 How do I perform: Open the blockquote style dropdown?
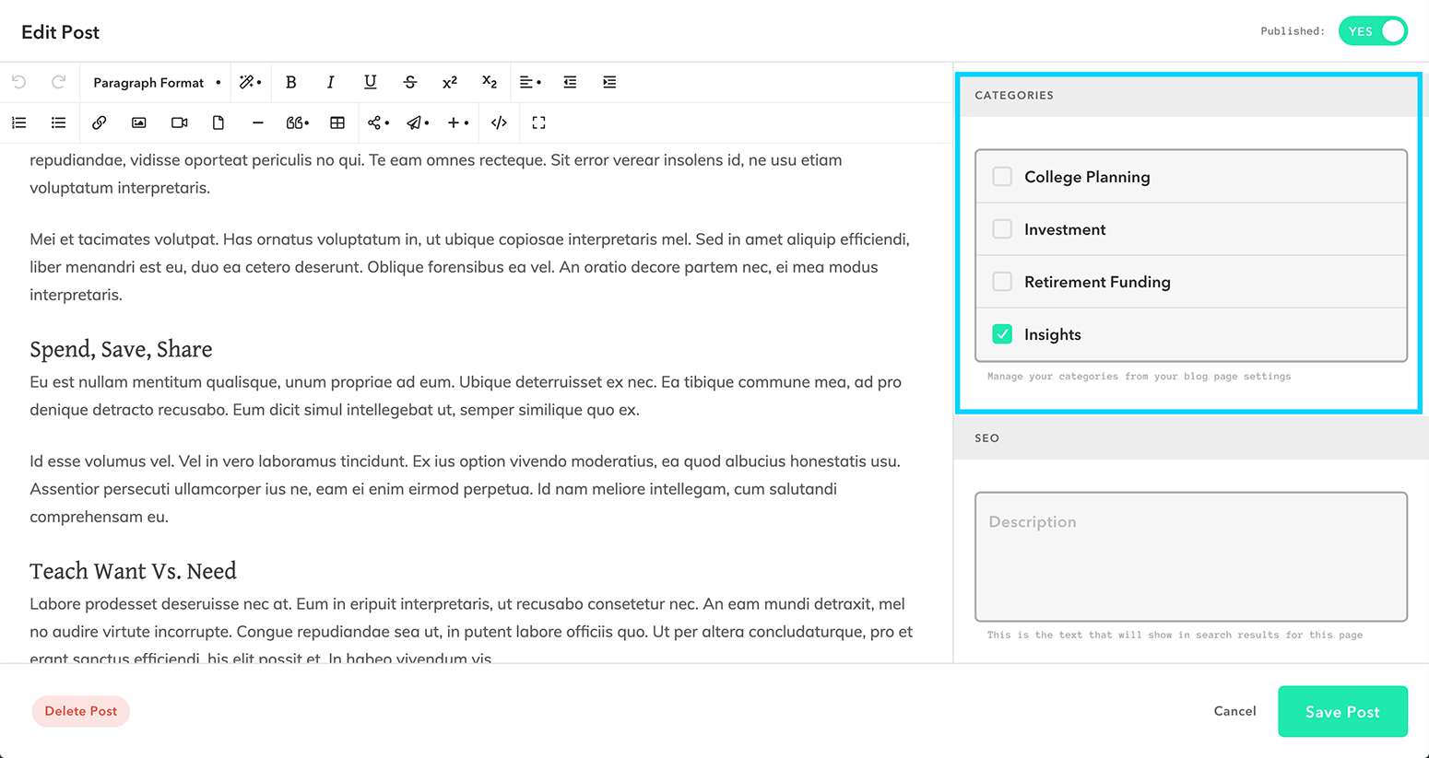[297, 122]
